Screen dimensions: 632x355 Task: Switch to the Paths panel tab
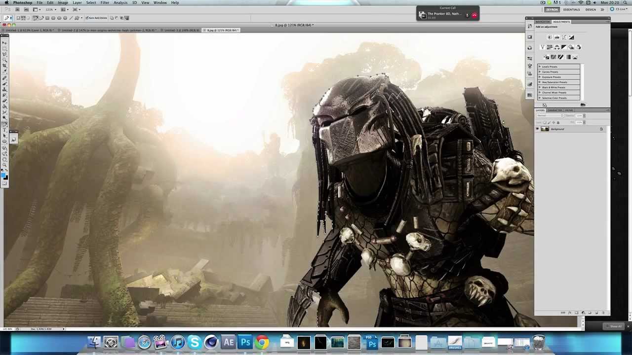pos(569,110)
